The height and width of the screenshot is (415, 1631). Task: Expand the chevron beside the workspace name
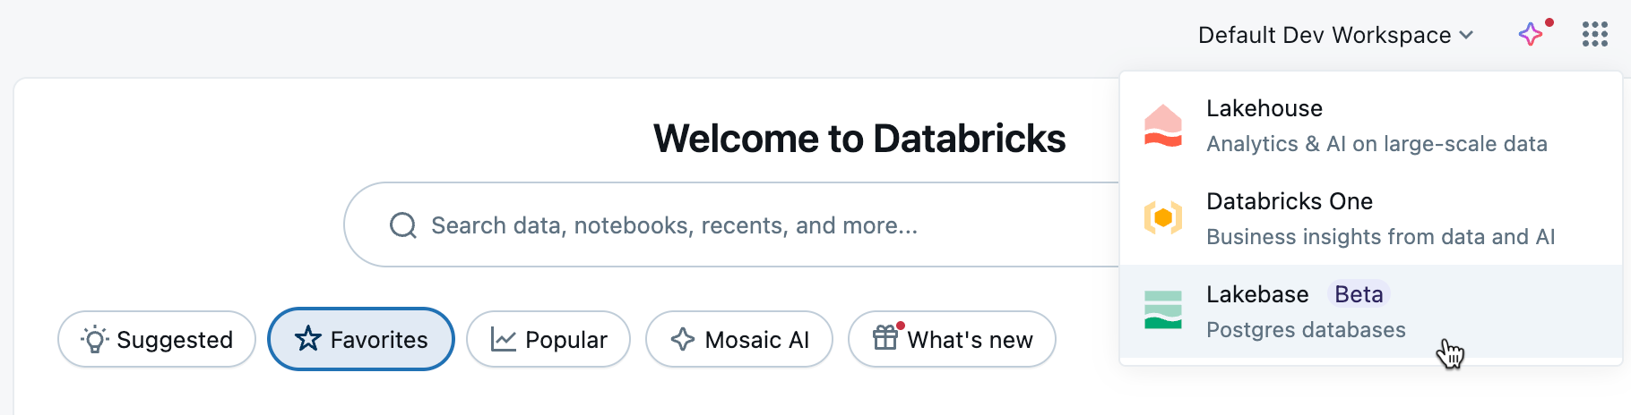coord(1466,35)
